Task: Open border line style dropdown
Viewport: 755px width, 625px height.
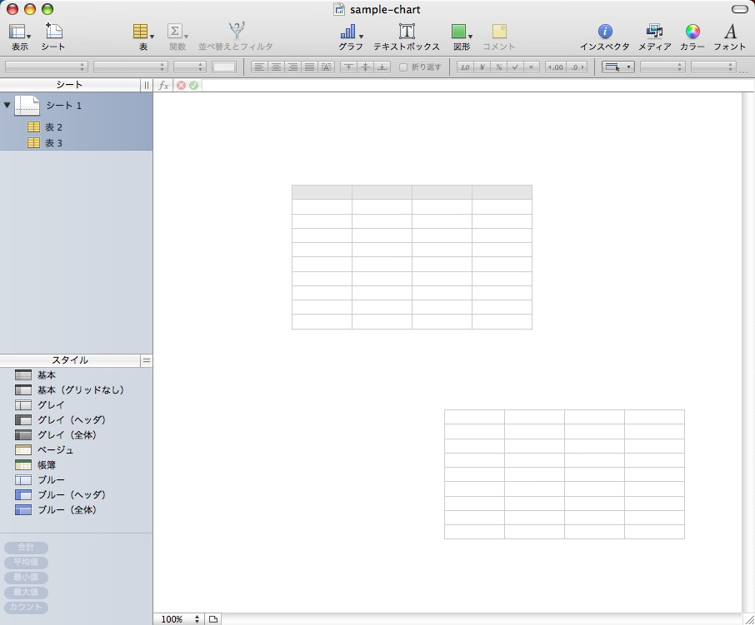Action: tap(662, 67)
